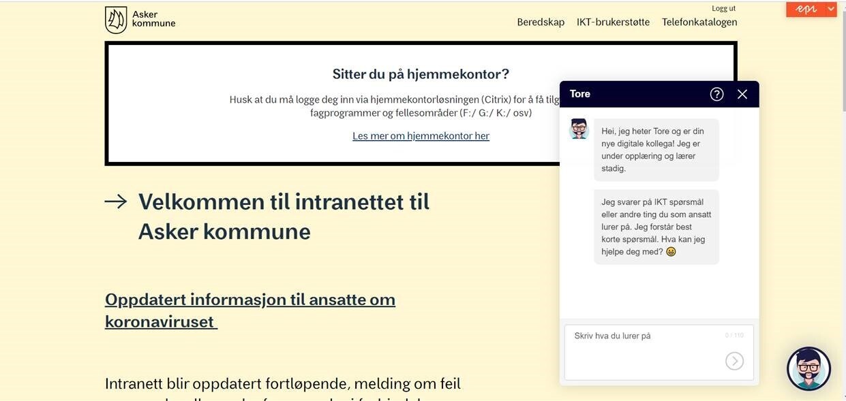Viewport: 846px width, 401px height.
Task: Open 'Oppdatert informasjon til ansatte om koronaviruset'
Action: coord(250,310)
